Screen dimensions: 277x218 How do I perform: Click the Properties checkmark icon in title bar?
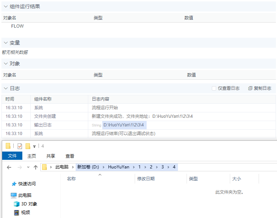tap(19, 146)
